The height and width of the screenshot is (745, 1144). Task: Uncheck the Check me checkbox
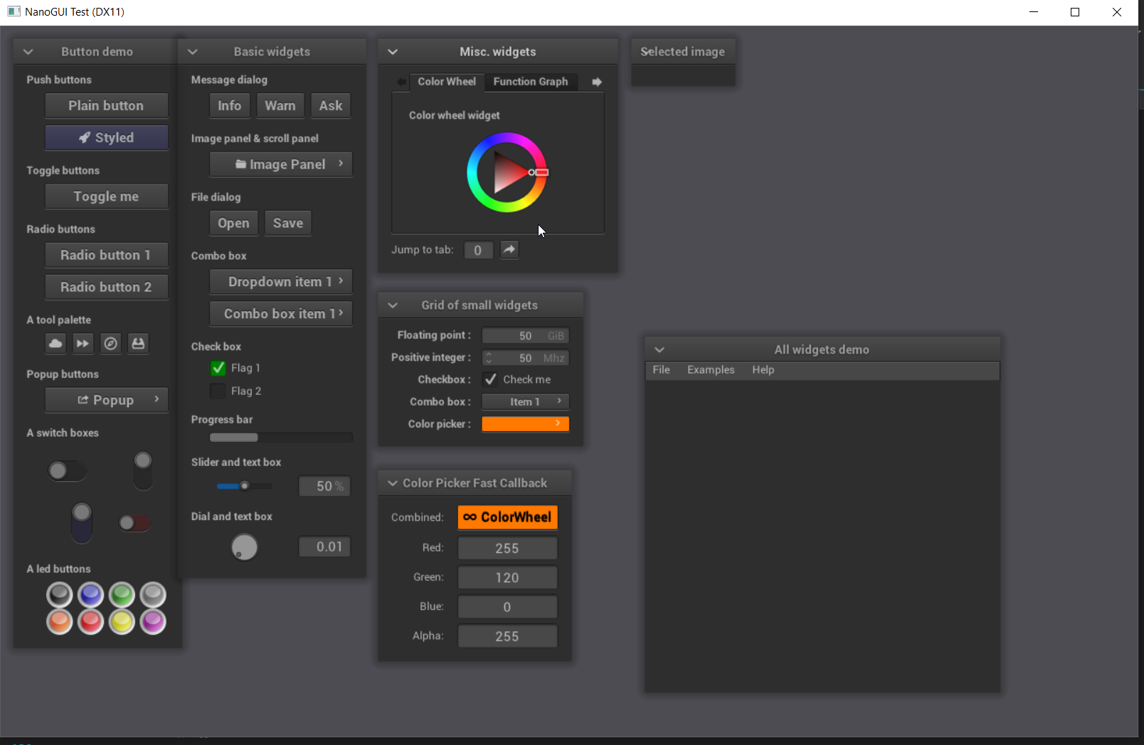click(x=489, y=379)
